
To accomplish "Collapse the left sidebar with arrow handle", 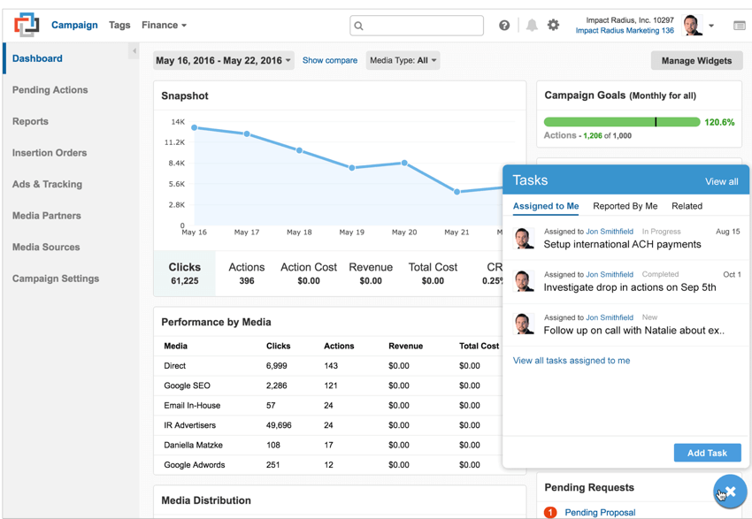I will [x=134, y=51].
